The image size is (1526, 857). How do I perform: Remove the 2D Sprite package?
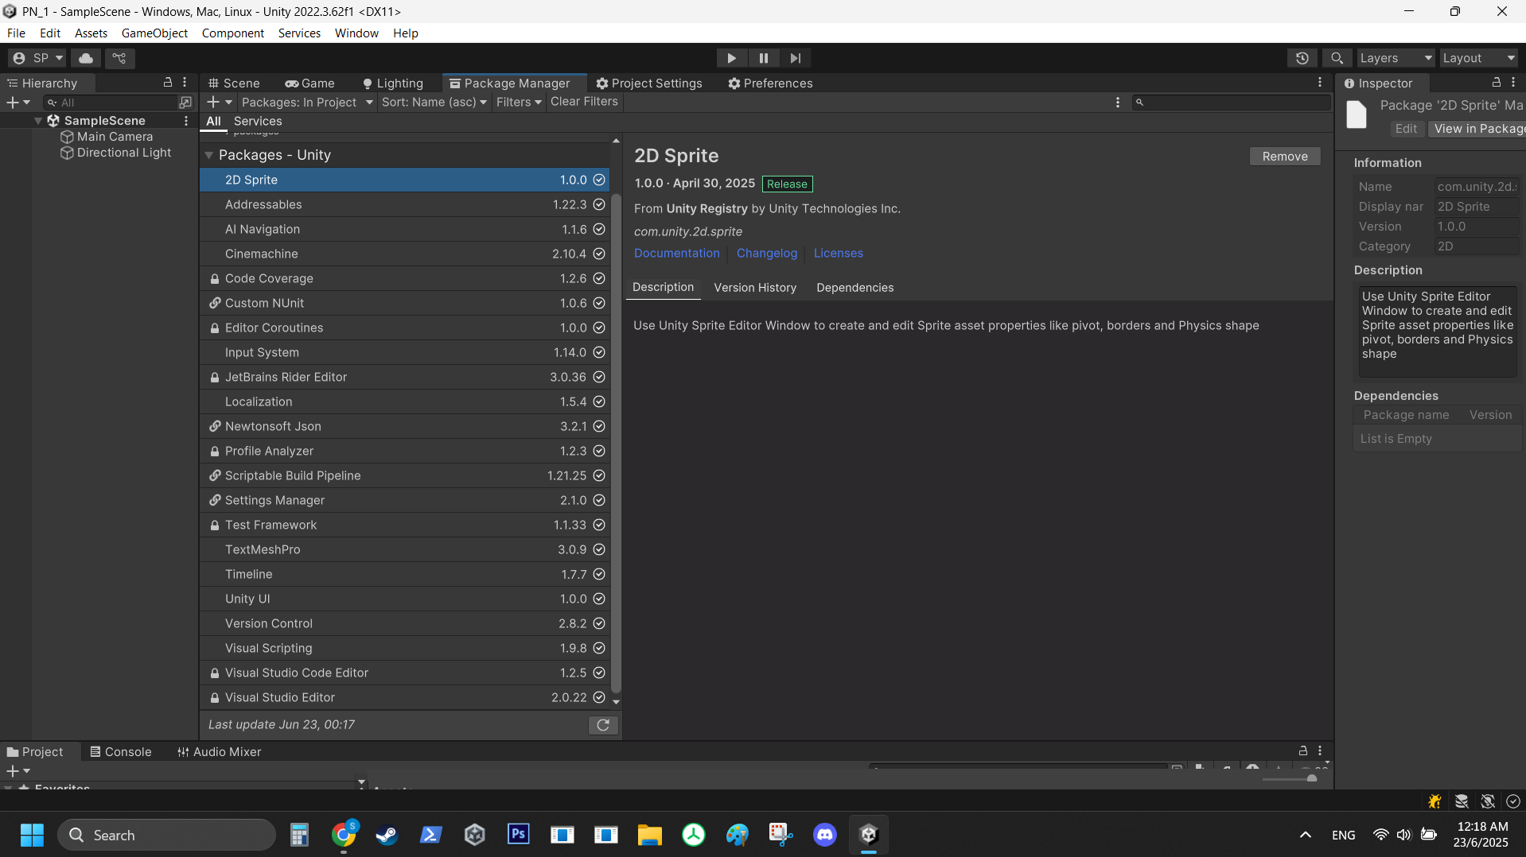1285,157
